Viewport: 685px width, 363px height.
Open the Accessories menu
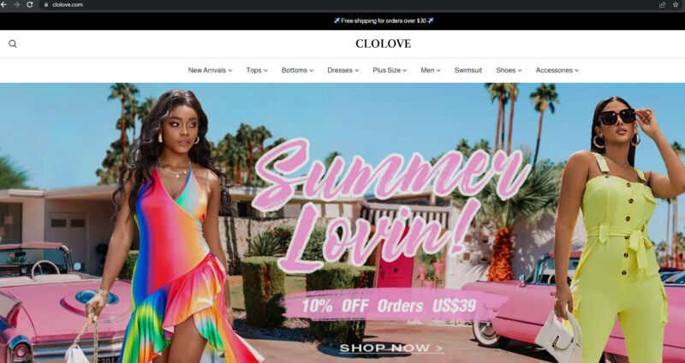tap(557, 70)
